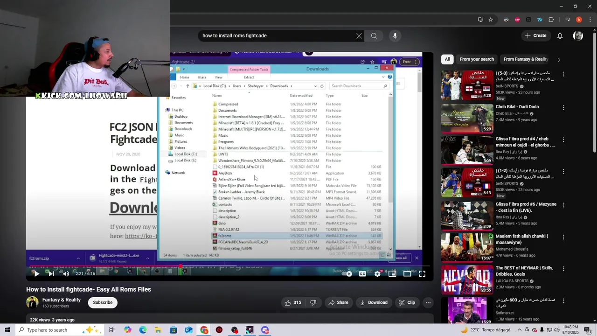Open options menu for Cheb Bilal video
Viewport: 597px width, 336px height.
coord(563,107)
